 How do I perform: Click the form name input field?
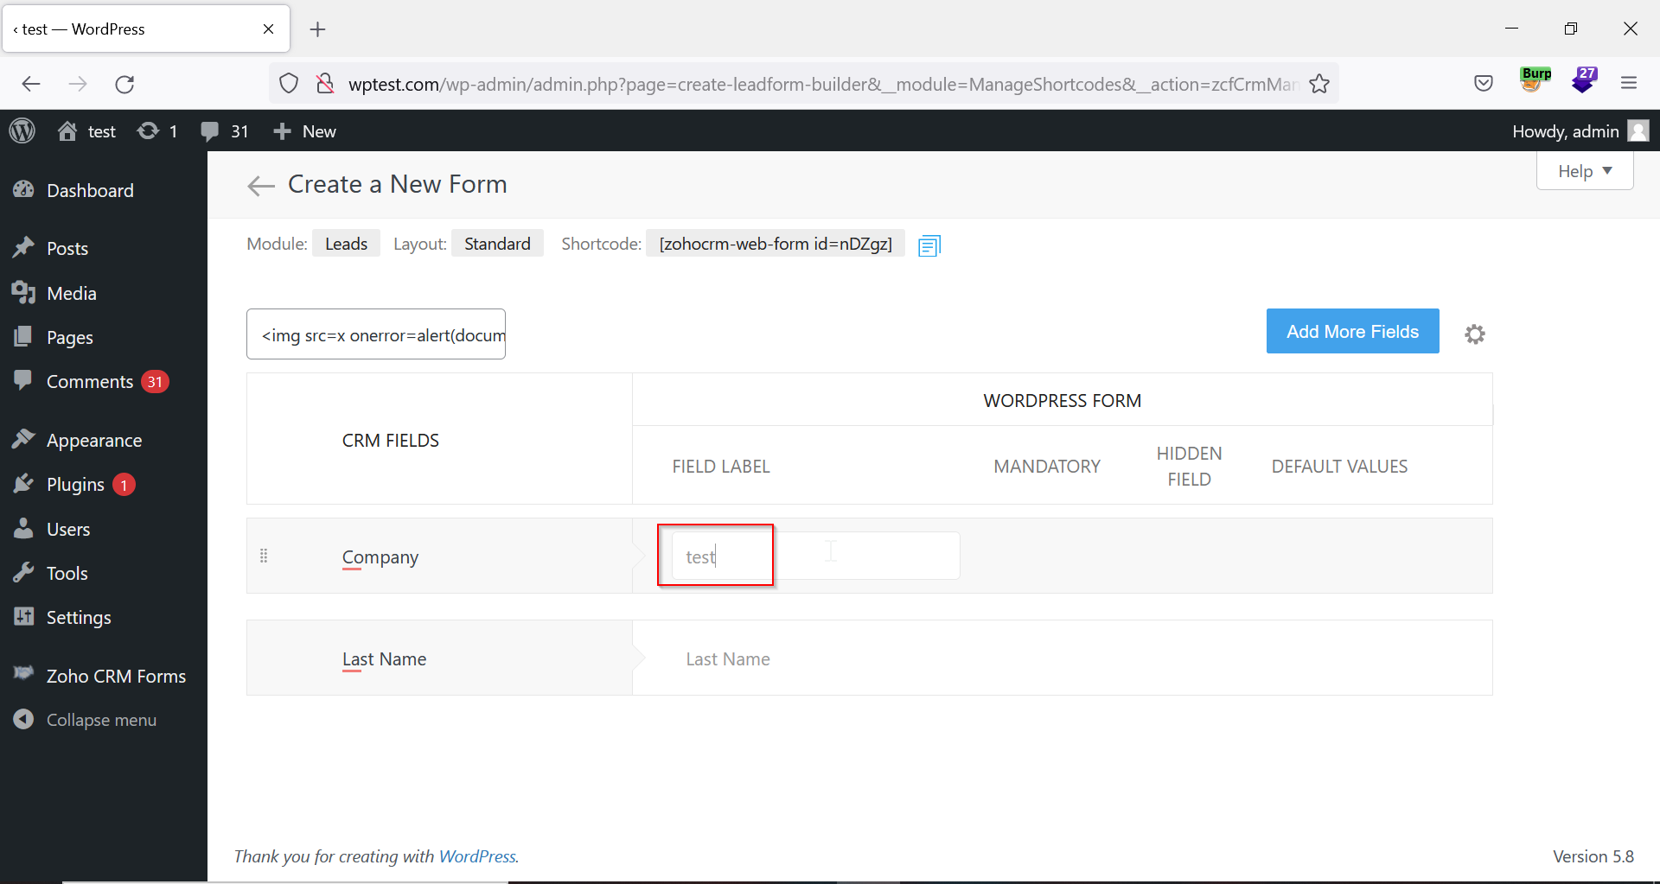[x=376, y=334]
